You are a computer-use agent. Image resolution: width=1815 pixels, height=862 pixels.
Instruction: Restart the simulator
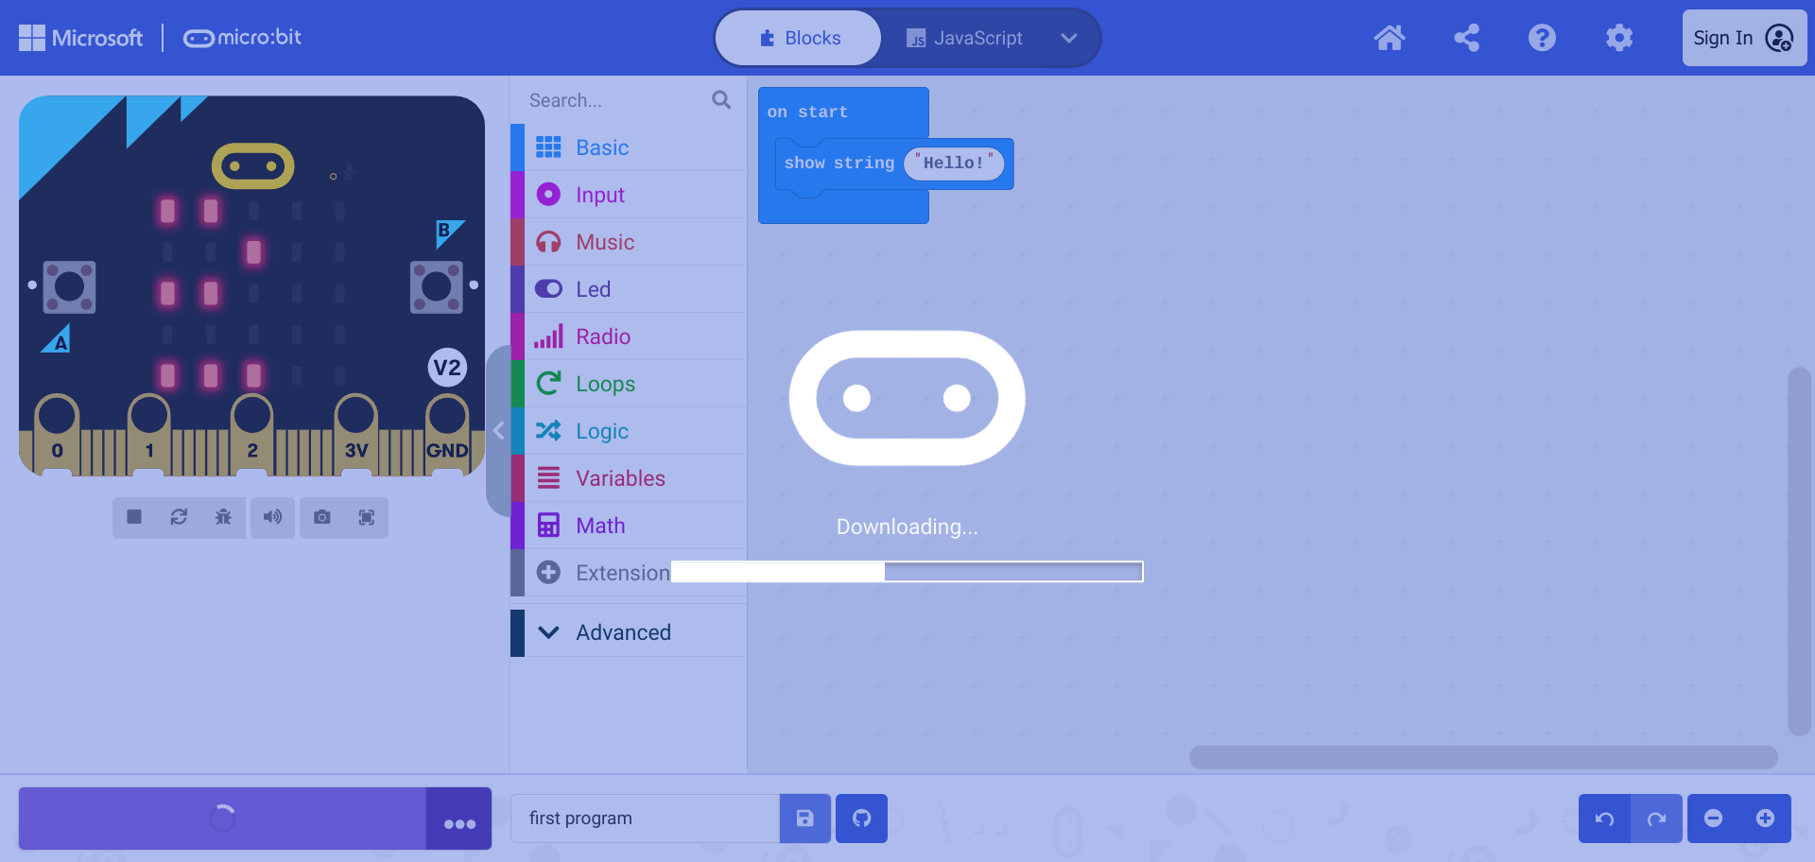(x=179, y=517)
